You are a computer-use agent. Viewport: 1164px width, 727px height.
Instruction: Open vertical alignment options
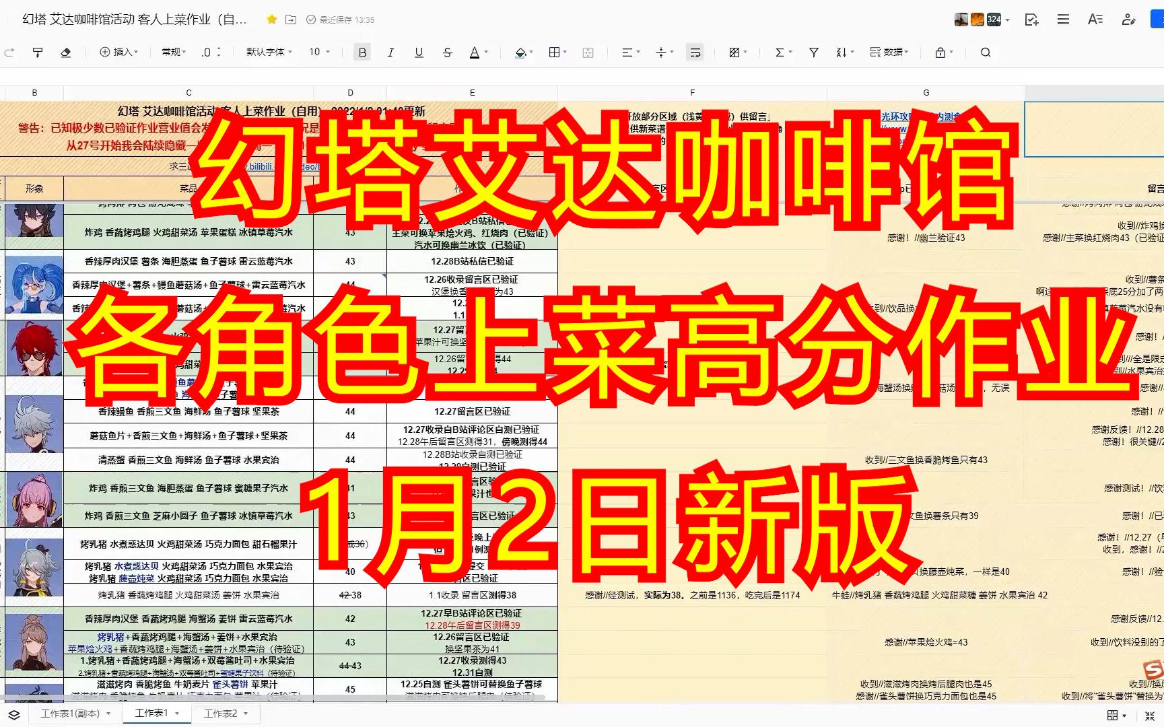pos(664,53)
